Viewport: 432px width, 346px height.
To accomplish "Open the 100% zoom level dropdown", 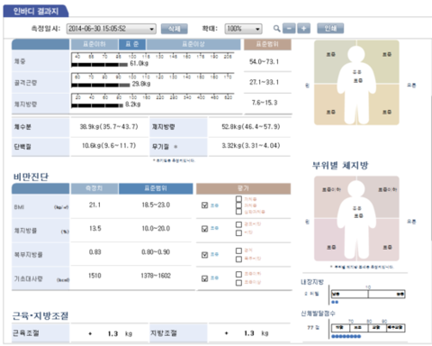I will pyautogui.click(x=243, y=29).
